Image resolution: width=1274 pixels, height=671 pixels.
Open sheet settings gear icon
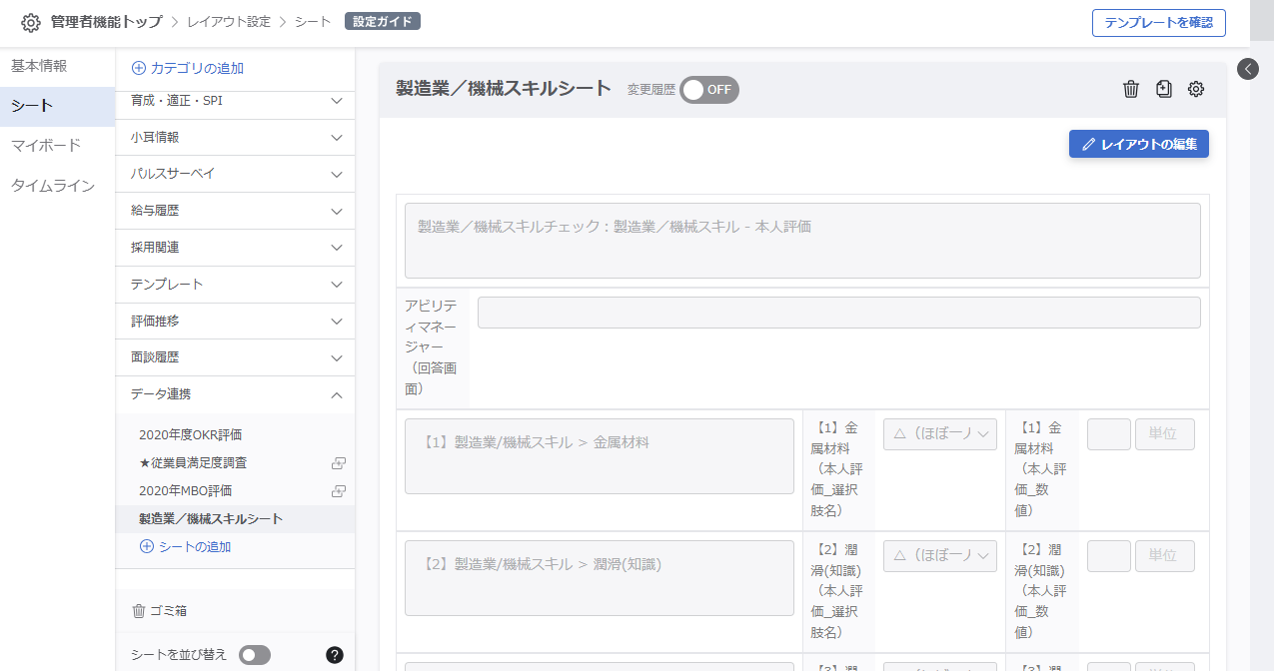pyautogui.click(x=1196, y=89)
